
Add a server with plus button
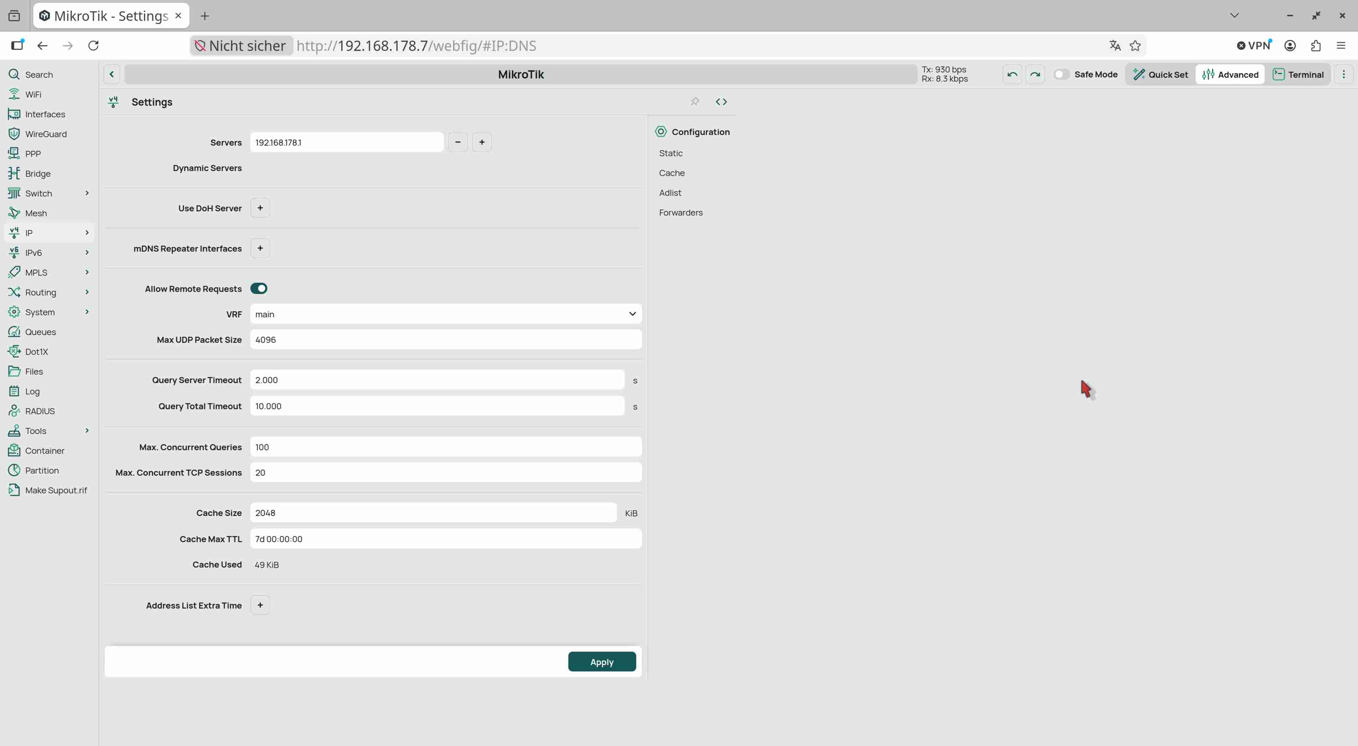(x=482, y=142)
